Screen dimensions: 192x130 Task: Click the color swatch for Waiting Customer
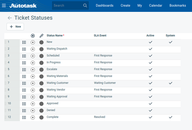point(41,83)
